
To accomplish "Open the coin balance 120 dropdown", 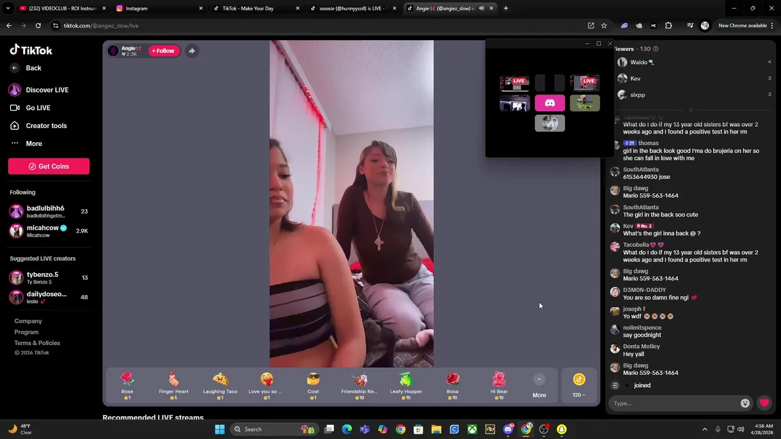I will [x=578, y=387].
